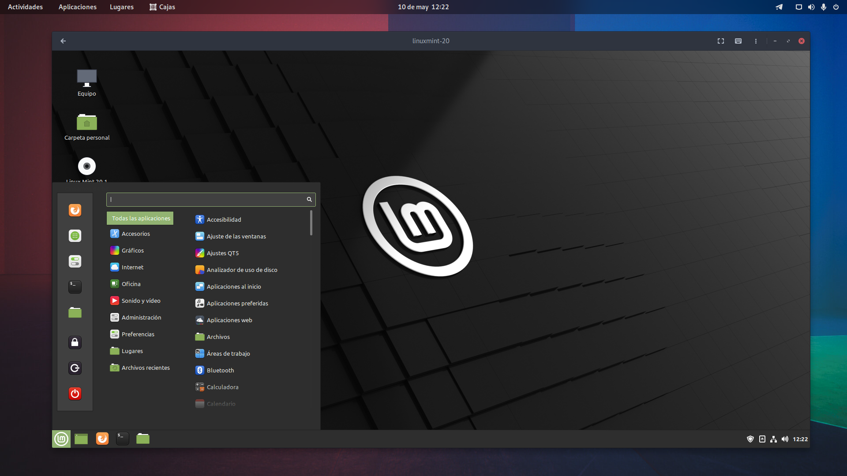
Task: Open Analizador de uso de disco
Action: click(242, 270)
